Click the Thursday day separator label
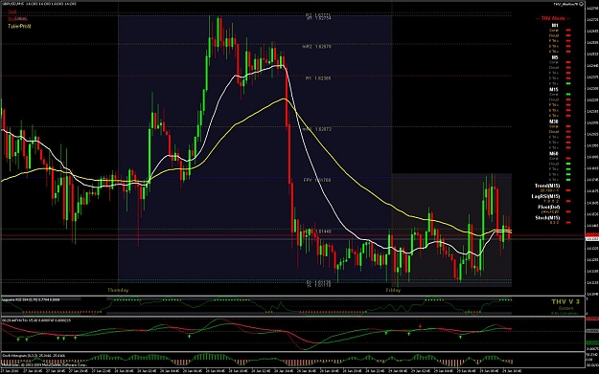 tap(118, 290)
